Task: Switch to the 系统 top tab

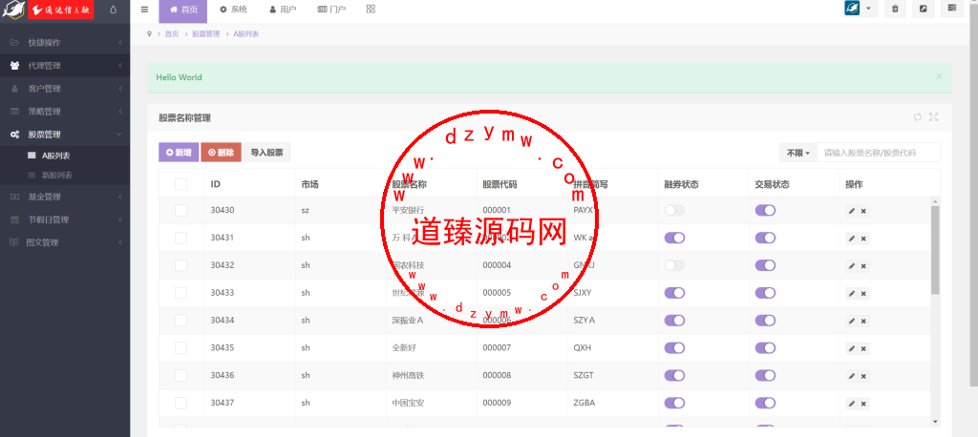Action: pyautogui.click(x=233, y=10)
